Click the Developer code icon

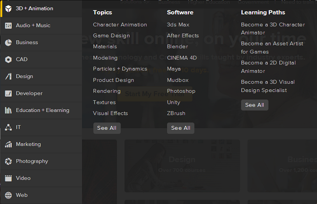8,93
